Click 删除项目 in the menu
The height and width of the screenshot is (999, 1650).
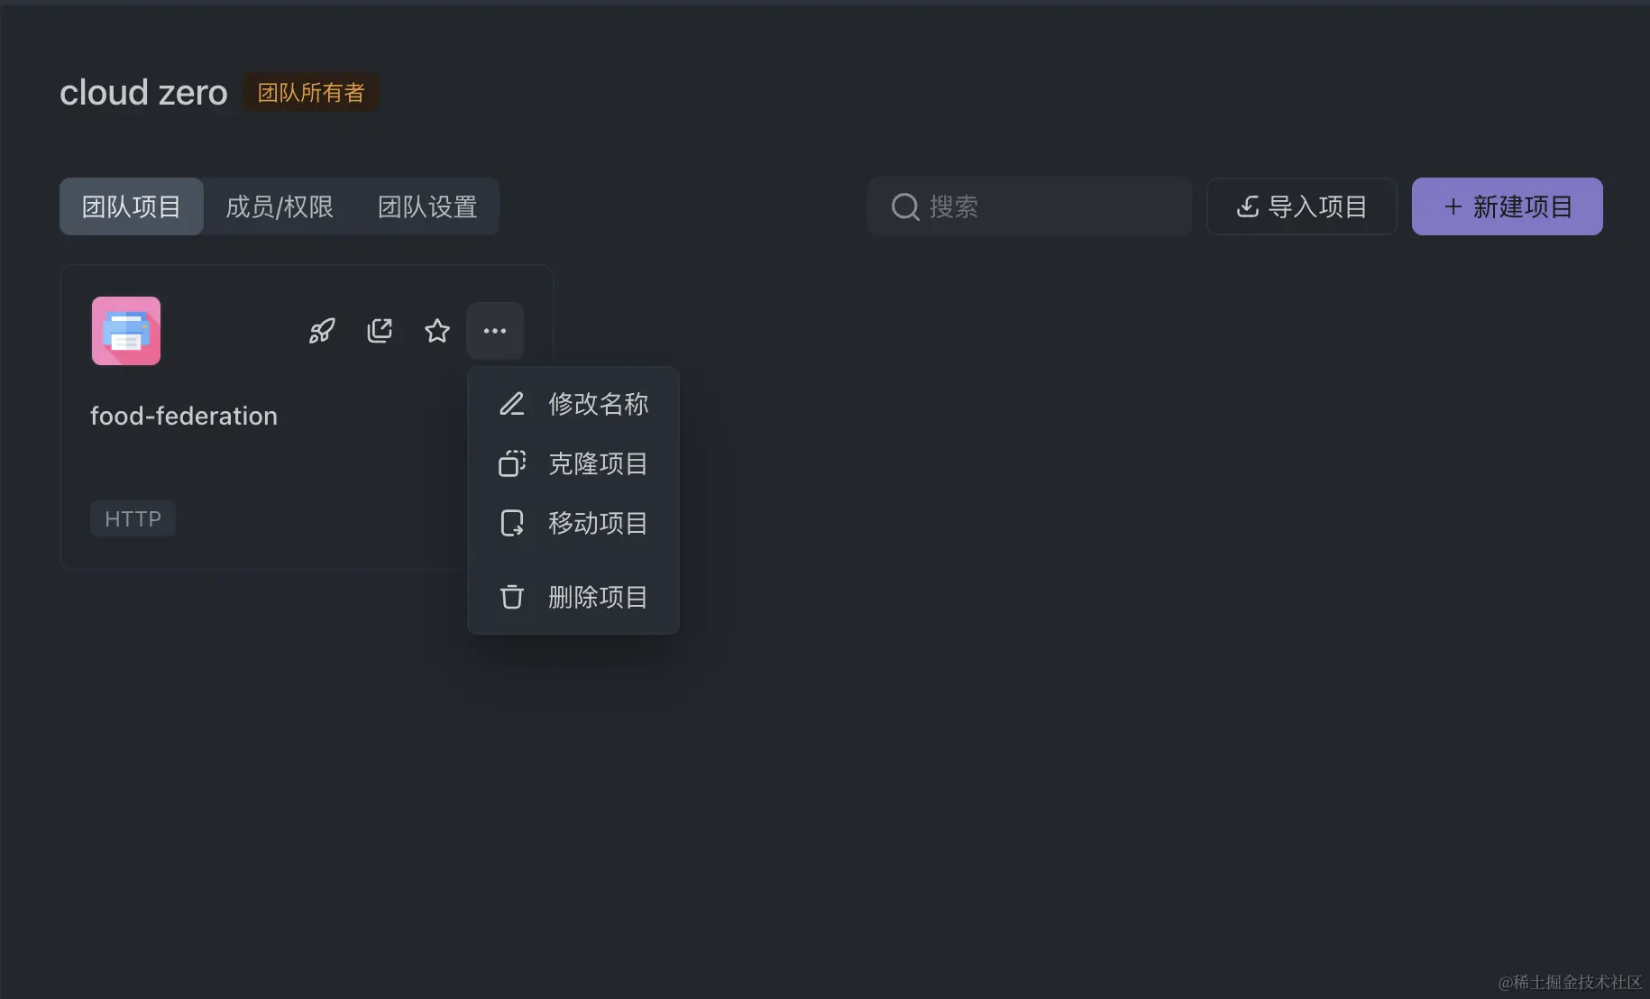pos(598,597)
